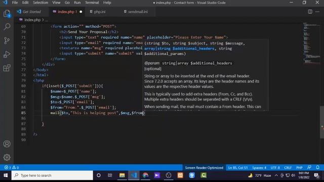
Task: Click line number 80 in the gutter
Action: pos(23,86)
